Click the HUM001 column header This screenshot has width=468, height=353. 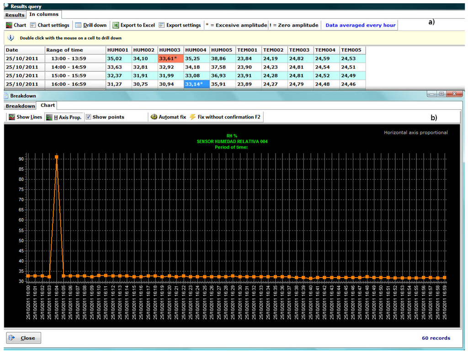(x=119, y=50)
